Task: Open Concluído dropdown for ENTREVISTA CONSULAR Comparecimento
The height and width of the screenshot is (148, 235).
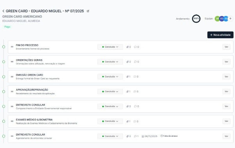Action: click(110, 106)
